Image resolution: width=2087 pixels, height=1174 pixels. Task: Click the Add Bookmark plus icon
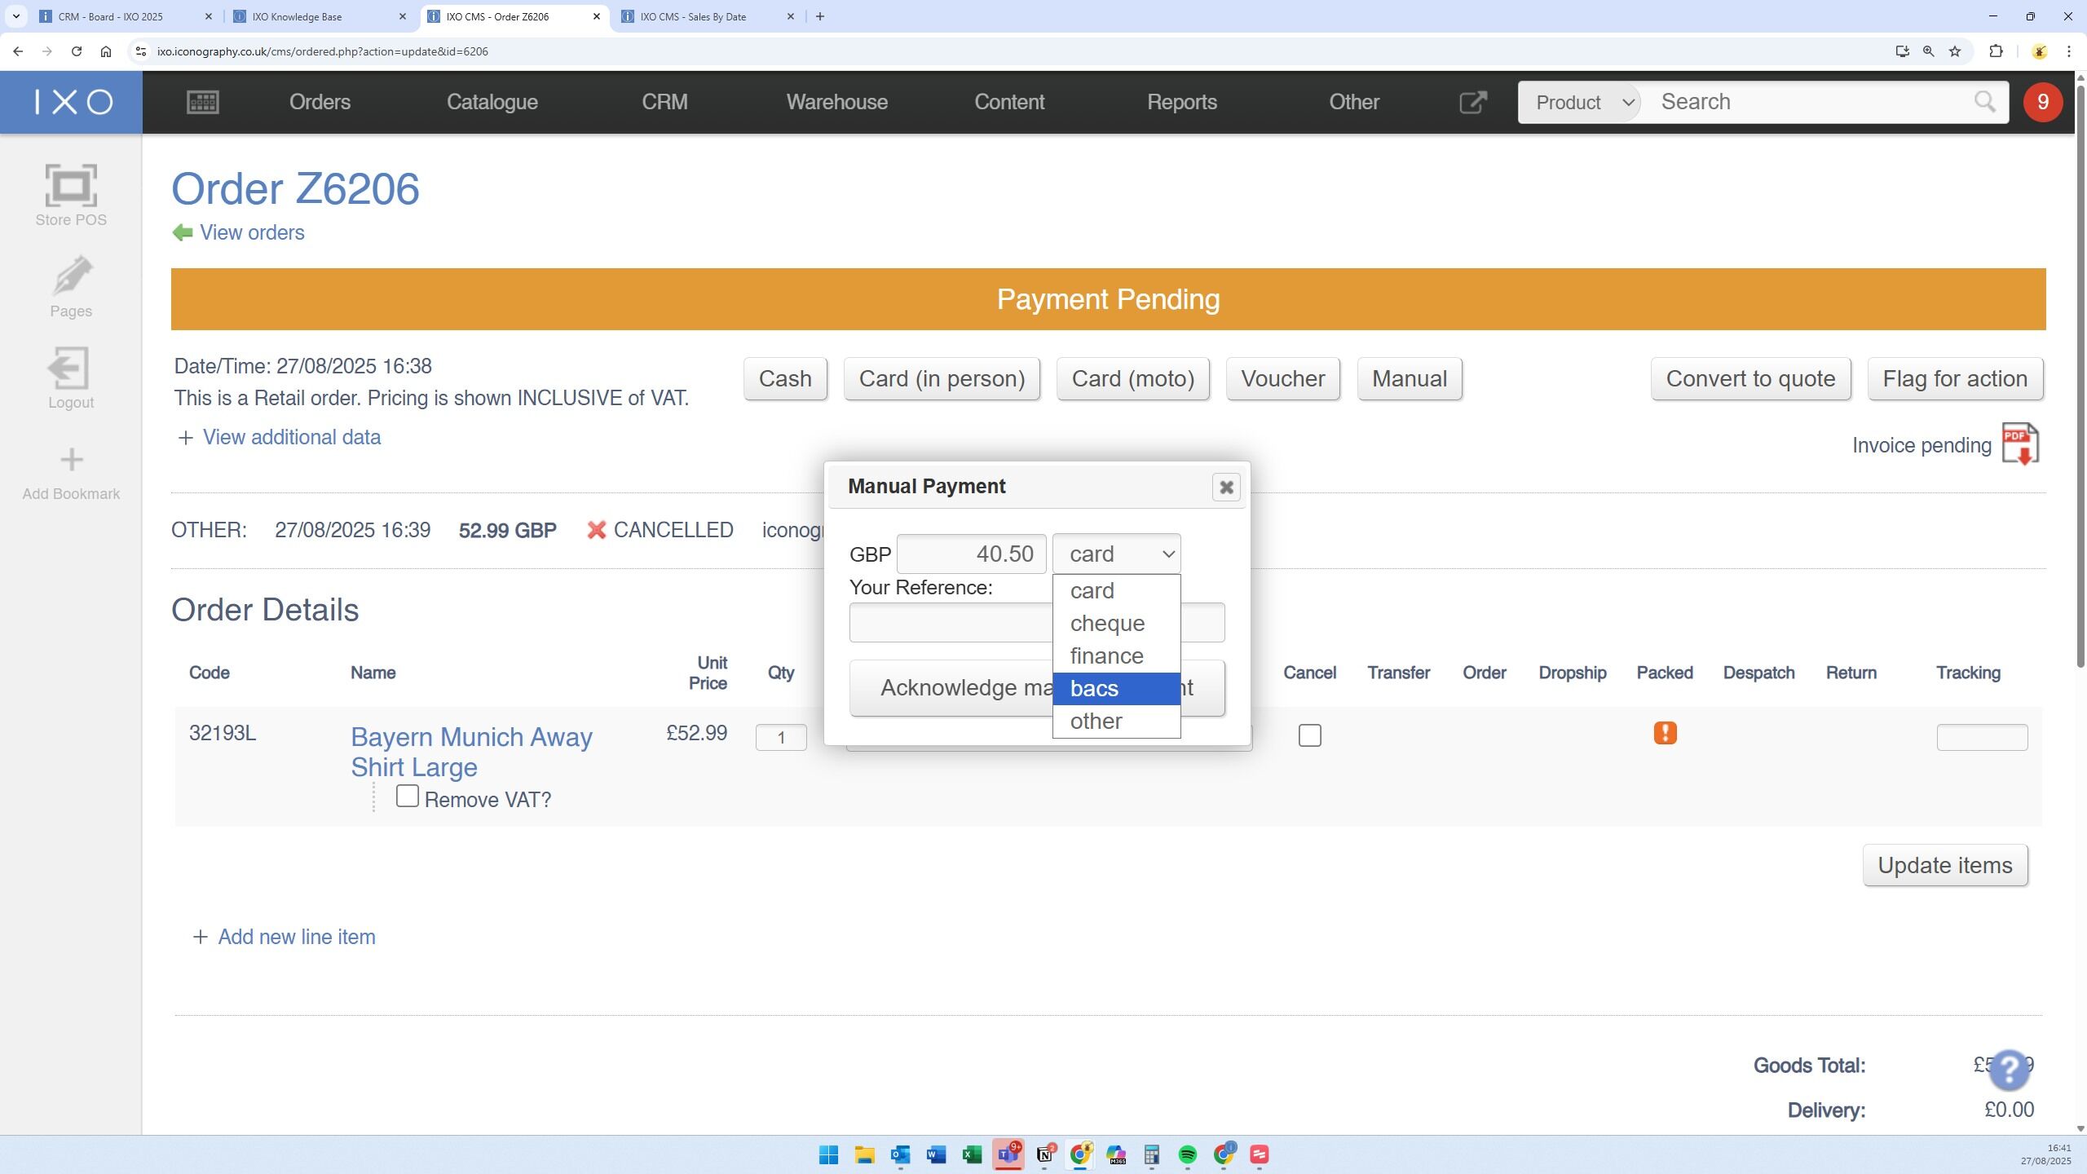71,460
